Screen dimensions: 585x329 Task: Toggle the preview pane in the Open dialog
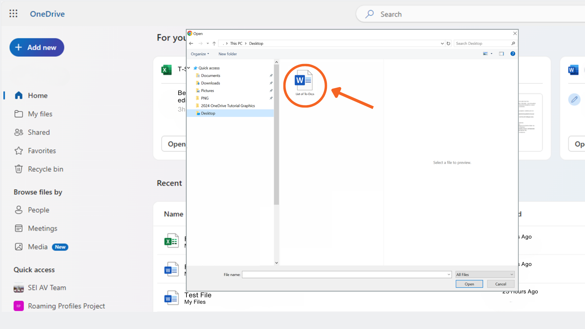pos(502,54)
